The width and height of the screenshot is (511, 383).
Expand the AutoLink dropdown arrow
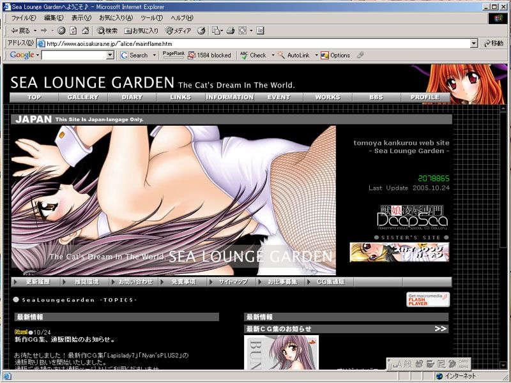click(x=316, y=56)
